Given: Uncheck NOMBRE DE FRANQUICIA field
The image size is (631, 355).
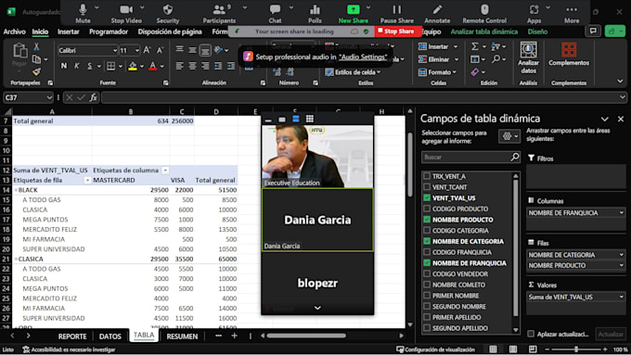Looking at the screenshot, I should (x=427, y=263).
